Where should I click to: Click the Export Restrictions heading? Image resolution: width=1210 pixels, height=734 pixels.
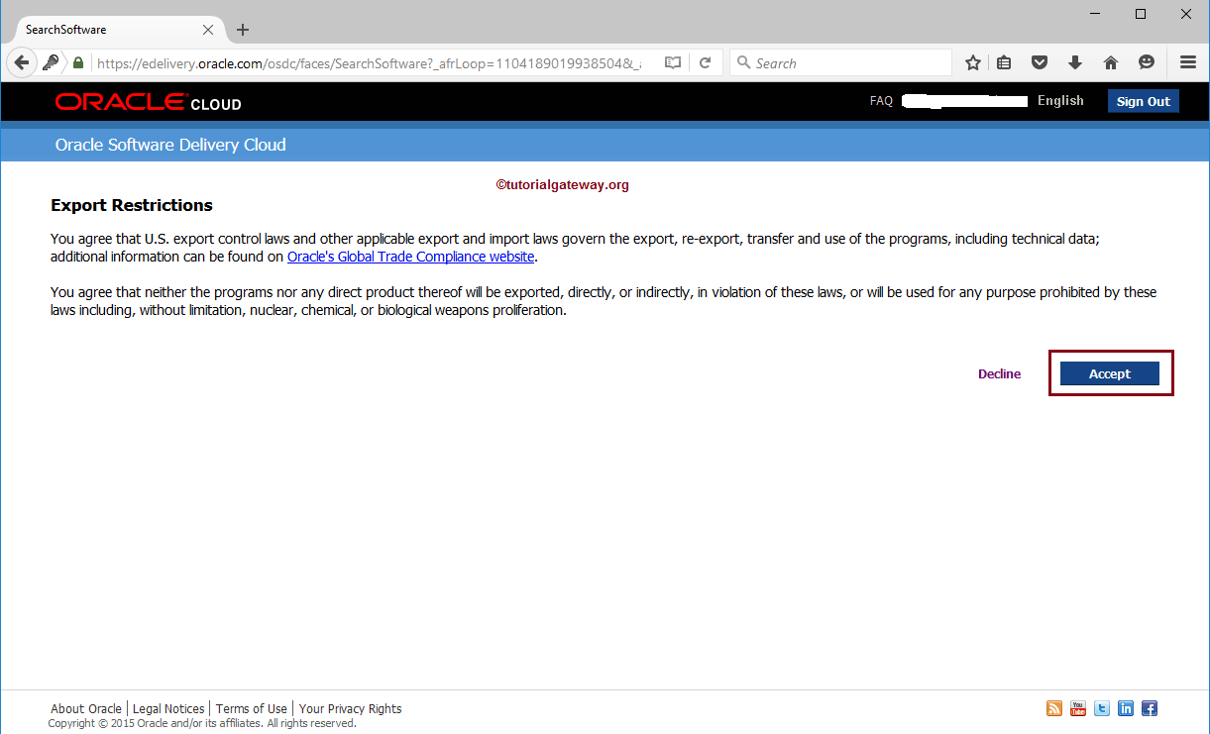pyautogui.click(x=132, y=205)
